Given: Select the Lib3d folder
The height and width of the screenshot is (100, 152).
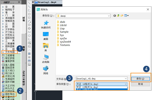Looking at the screenshot, I should 62,25.
